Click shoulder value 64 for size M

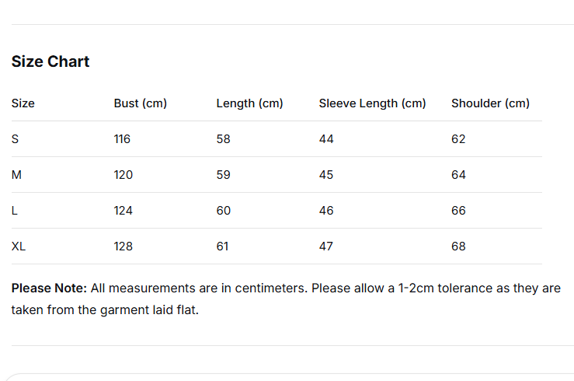458,175
